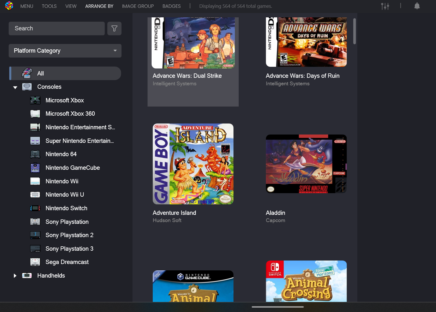
Task: Click Advance Wars: Days of Ruin title
Action: pos(303,76)
